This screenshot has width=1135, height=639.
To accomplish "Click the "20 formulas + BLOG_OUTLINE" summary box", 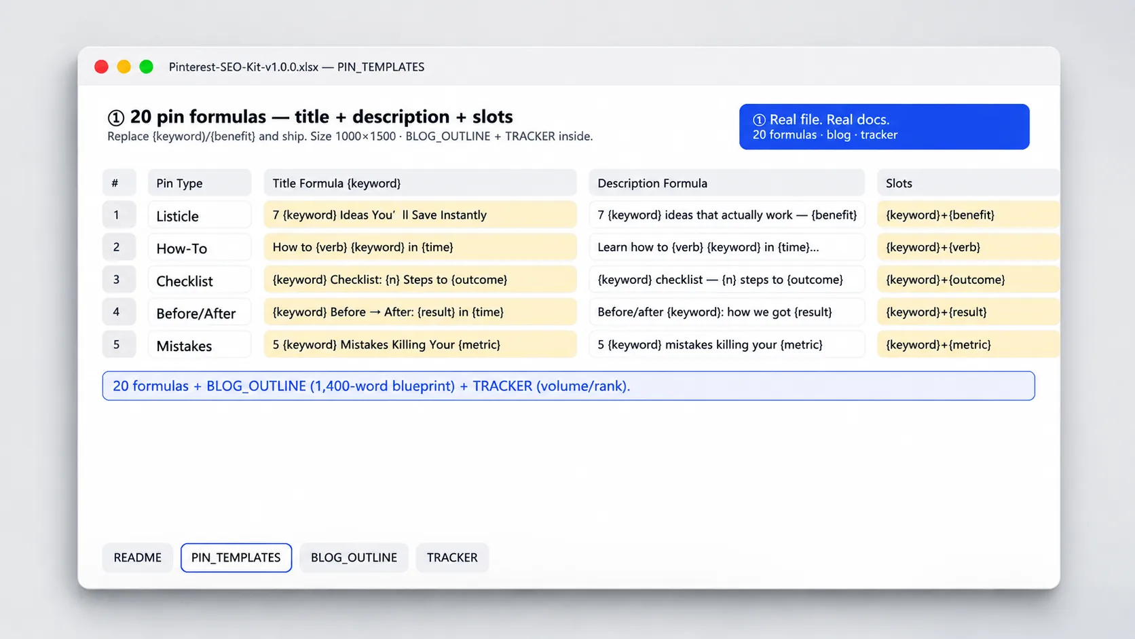I will [x=569, y=386].
